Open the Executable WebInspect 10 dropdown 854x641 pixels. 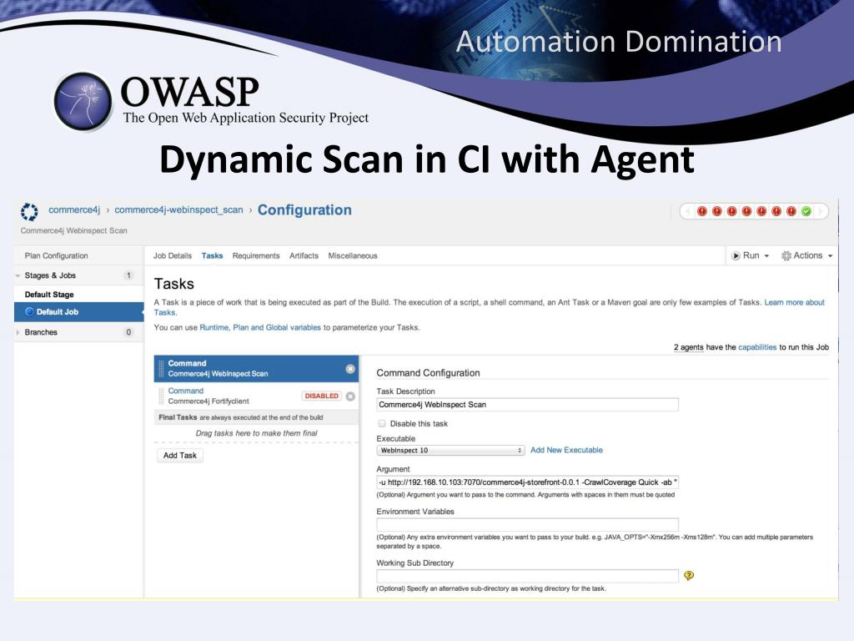click(450, 450)
